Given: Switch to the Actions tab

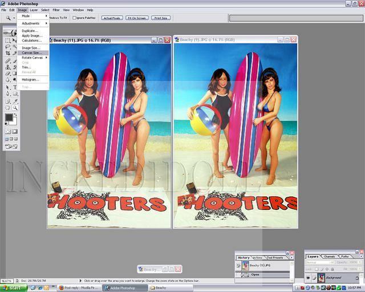Looking at the screenshot, I should [257, 258].
